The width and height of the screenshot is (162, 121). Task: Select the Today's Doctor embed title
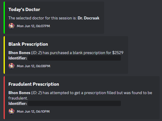pyautogui.click(x=24, y=10)
